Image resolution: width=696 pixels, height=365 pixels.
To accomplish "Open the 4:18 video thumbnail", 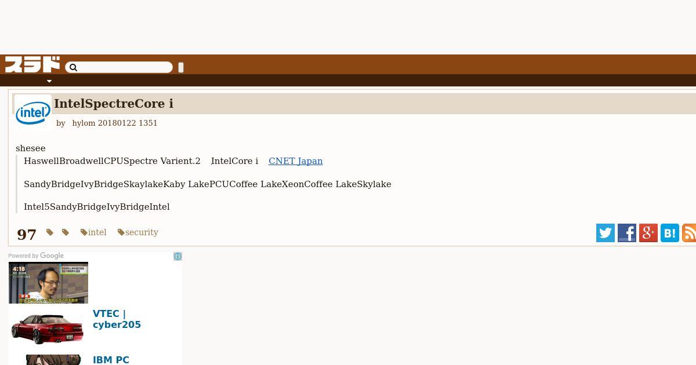I will coord(48,283).
